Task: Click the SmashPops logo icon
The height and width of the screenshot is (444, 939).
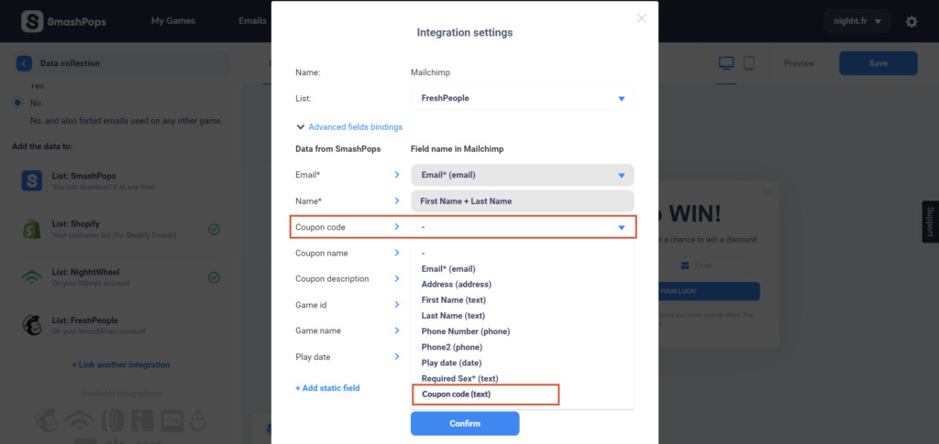Action: (x=32, y=21)
